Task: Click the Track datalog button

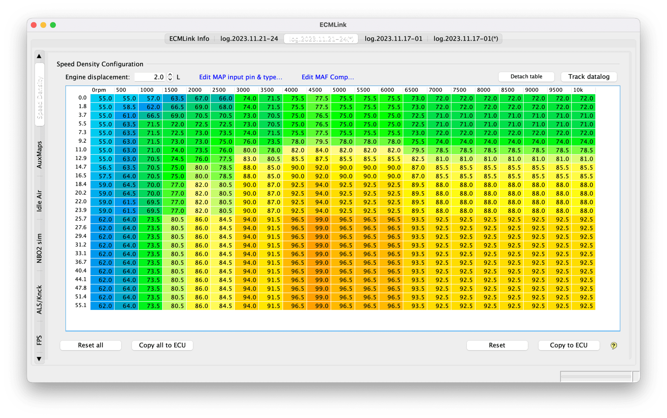Action: pyautogui.click(x=589, y=77)
